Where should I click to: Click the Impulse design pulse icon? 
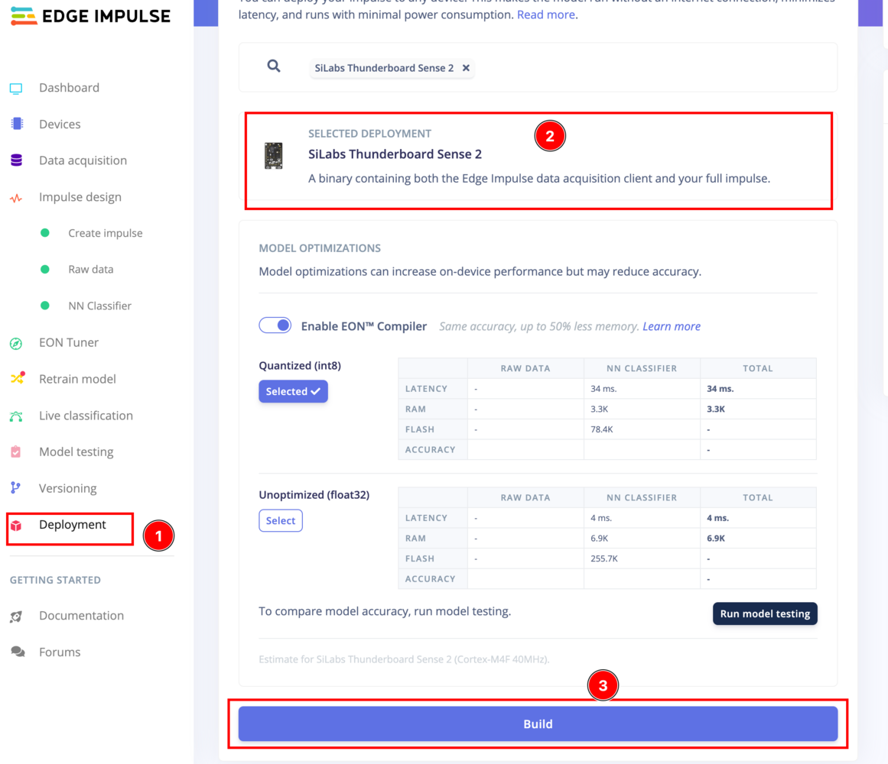click(16, 198)
